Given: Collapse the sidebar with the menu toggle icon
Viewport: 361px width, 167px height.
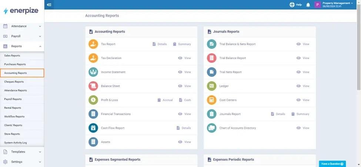Looking at the screenshot, I should [x=49, y=4].
